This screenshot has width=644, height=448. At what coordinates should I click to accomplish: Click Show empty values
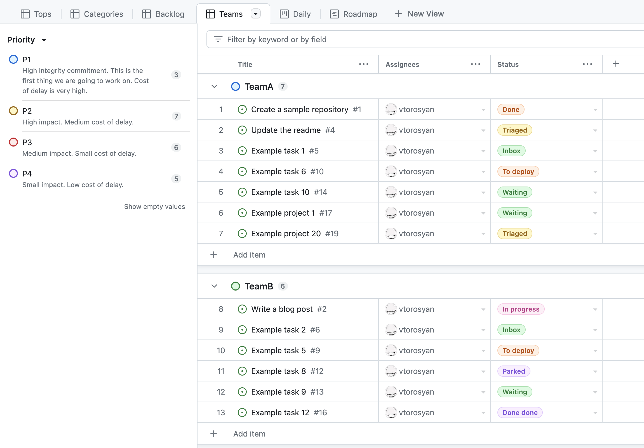(x=154, y=207)
